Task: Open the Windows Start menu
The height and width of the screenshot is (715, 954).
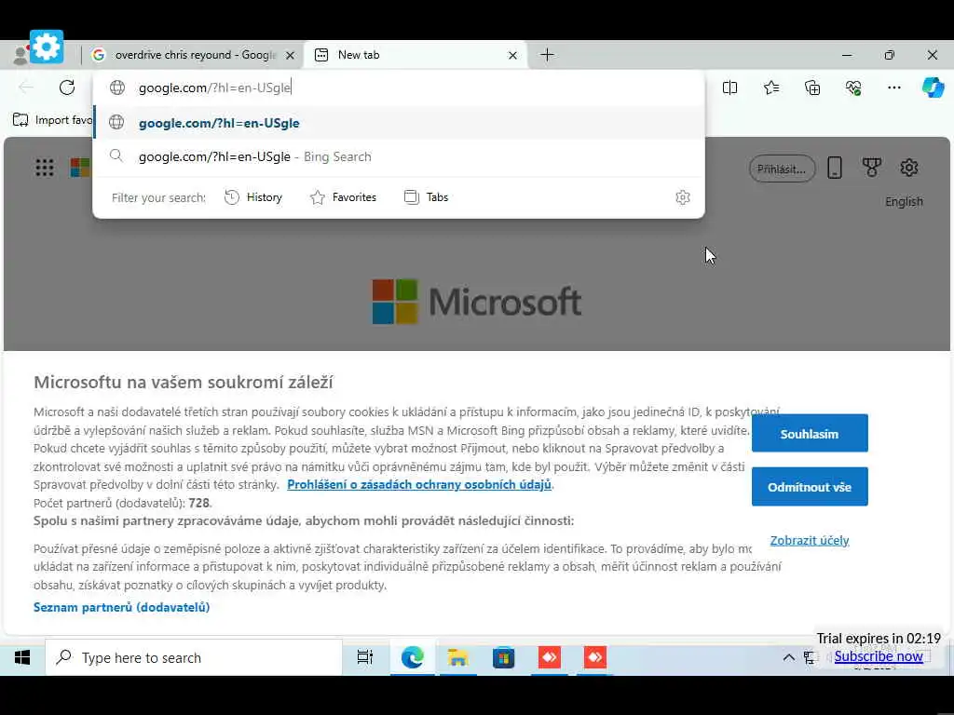Action: pyautogui.click(x=22, y=657)
